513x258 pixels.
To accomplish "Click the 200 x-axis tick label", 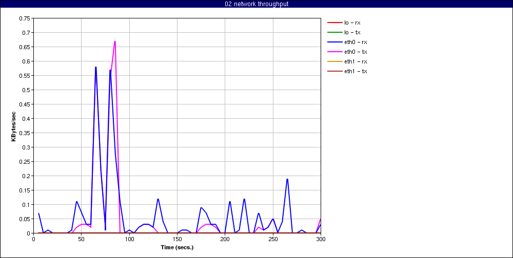I will [225, 239].
